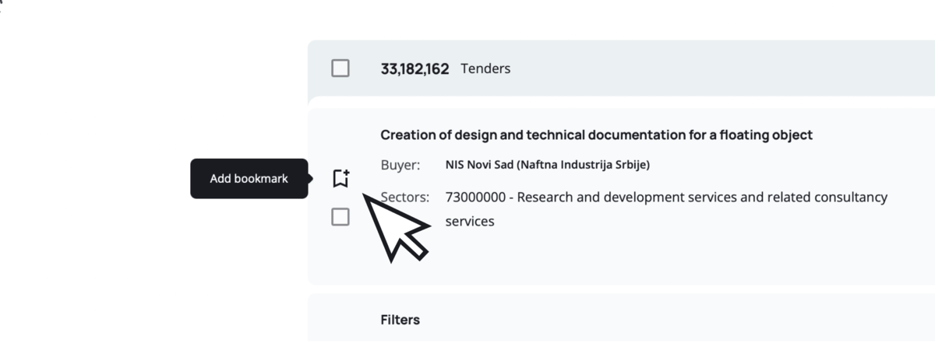This screenshot has width=935, height=343.
Task: Click the Tenders label in header
Action: coord(485,68)
